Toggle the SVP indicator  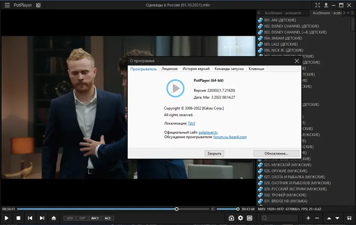(82, 218)
